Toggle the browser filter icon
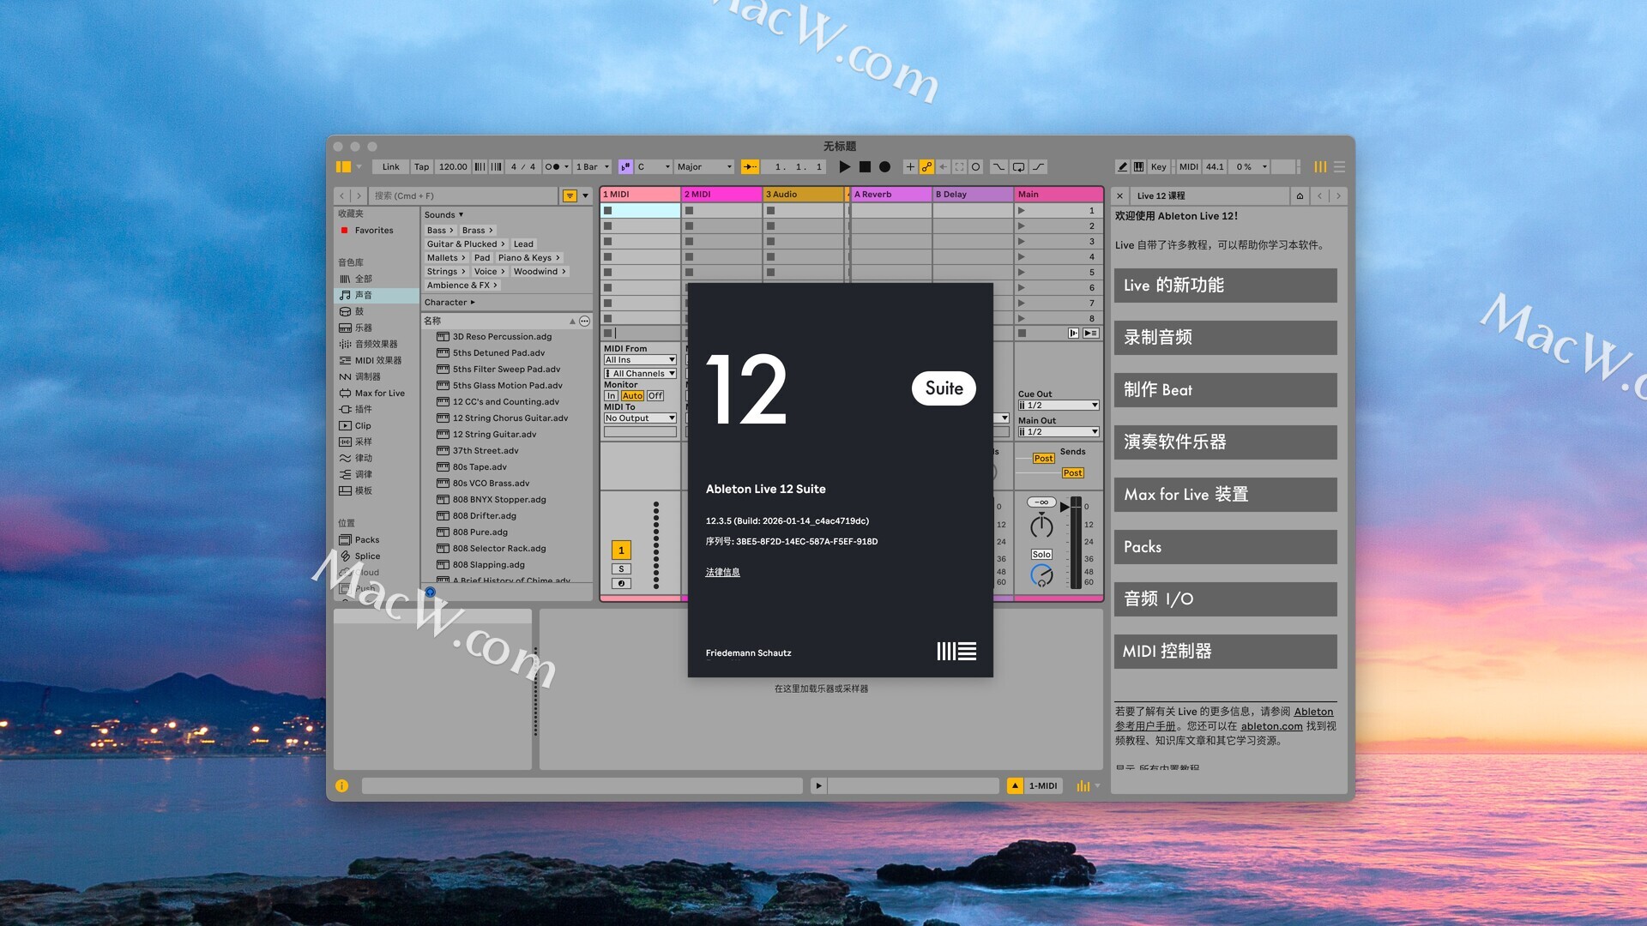 point(570,196)
